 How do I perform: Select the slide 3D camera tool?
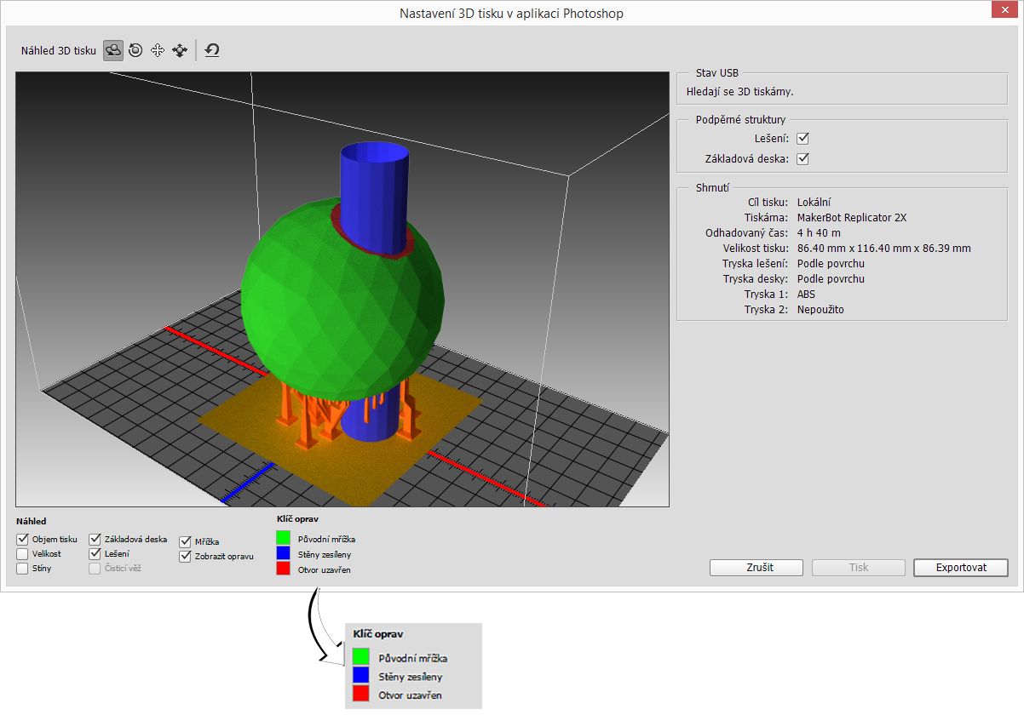pos(180,50)
